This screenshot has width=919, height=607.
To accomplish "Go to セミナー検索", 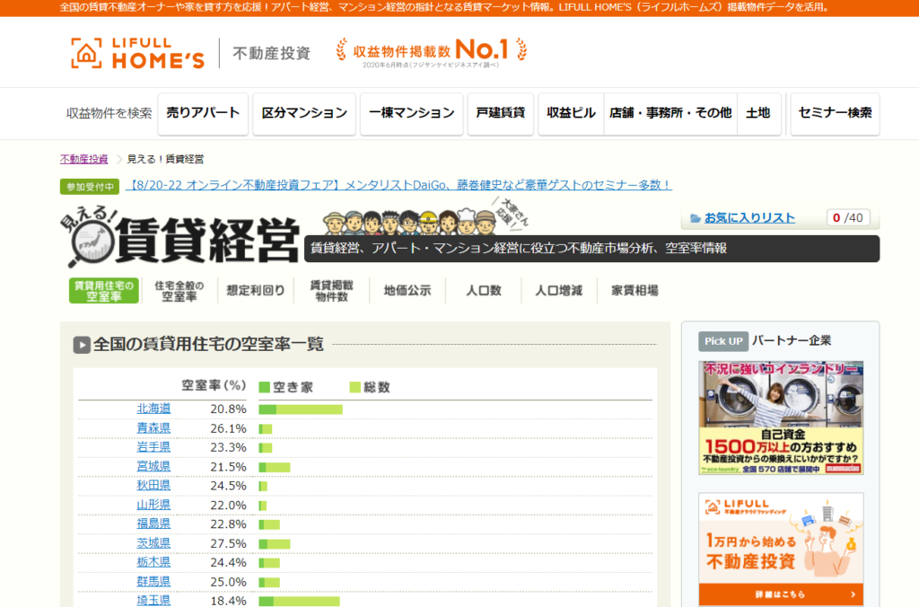I will tap(835, 113).
